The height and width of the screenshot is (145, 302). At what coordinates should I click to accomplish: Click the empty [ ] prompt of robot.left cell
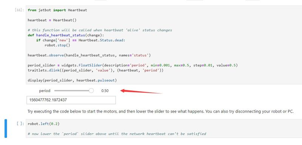click(21, 124)
